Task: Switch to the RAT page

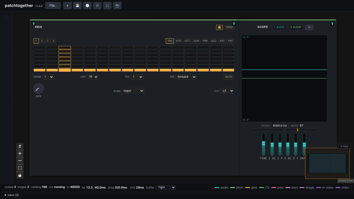Action: click(x=222, y=41)
